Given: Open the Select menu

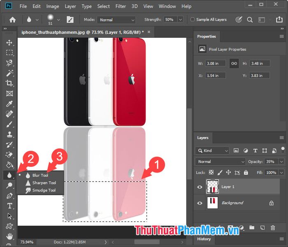Looking at the screenshot, I should point(103,6).
